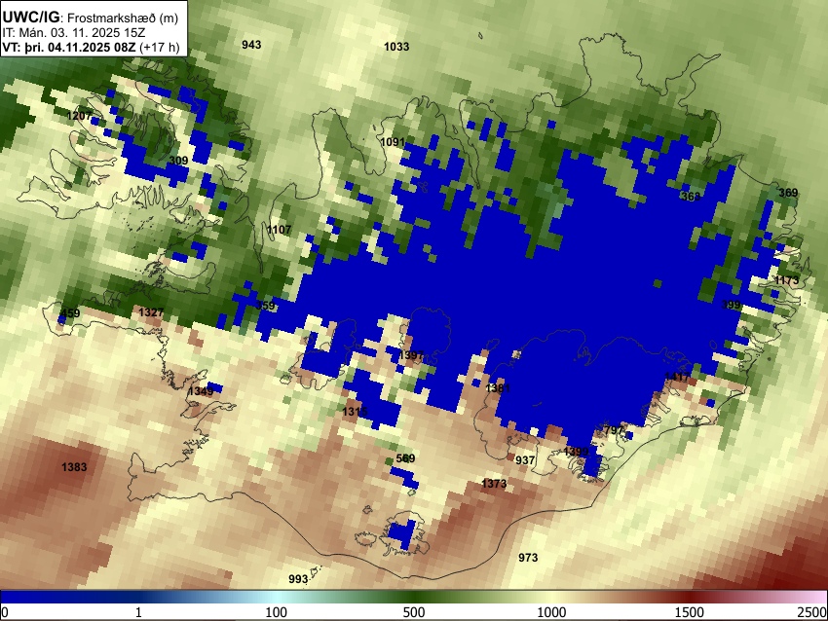Select the 1397 label on map
This screenshot has width=828, height=621.
click(x=411, y=355)
